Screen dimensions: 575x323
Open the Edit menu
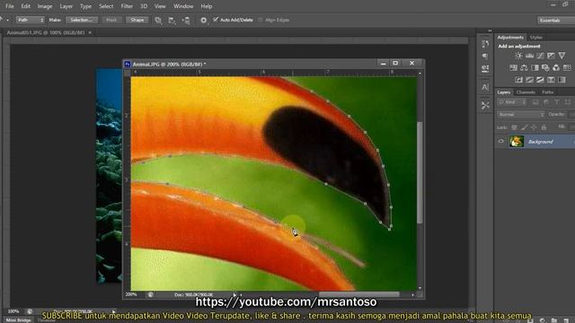pos(25,6)
